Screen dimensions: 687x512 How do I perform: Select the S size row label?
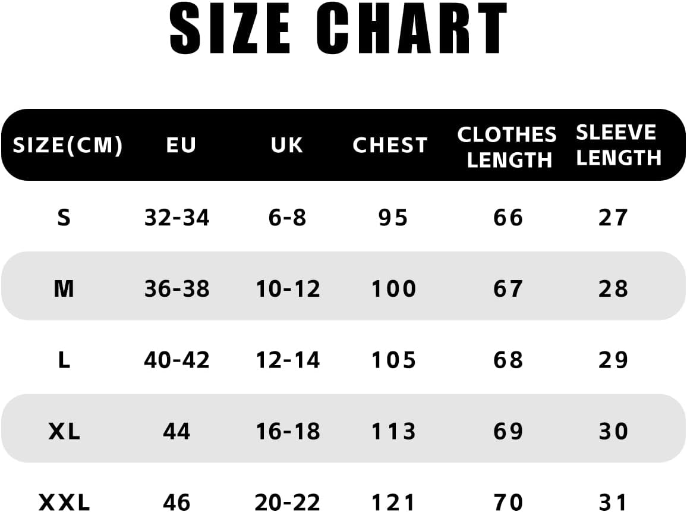pos(64,218)
